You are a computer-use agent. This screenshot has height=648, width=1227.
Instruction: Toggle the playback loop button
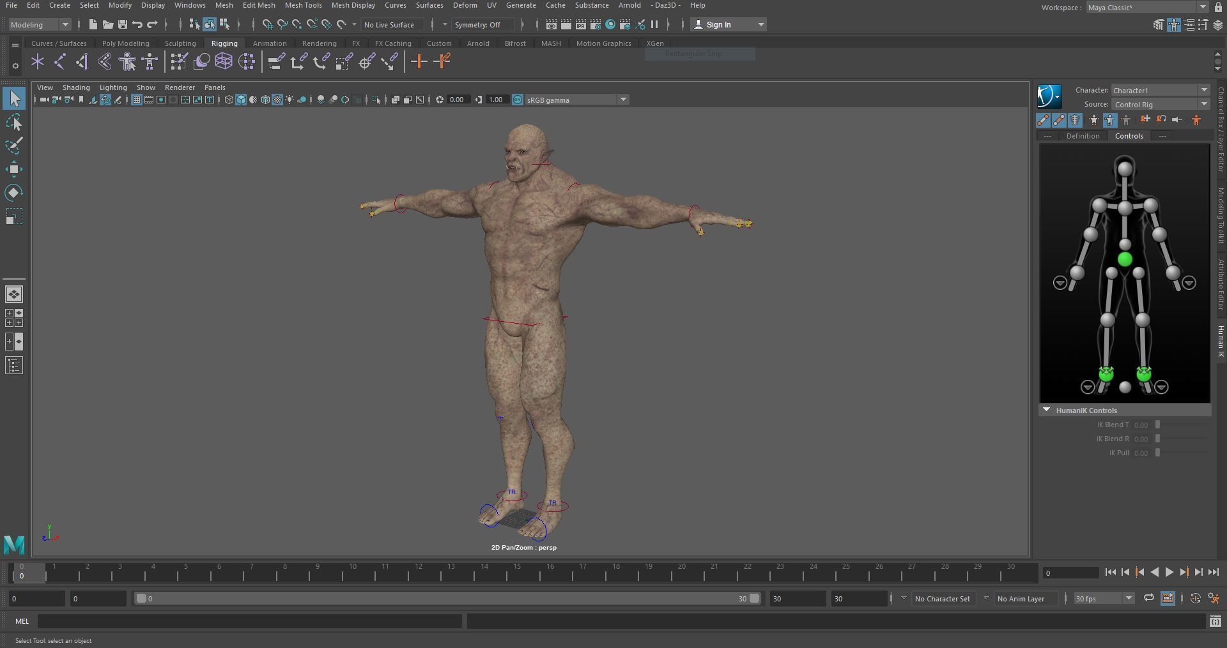pyautogui.click(x=1148, y=598)
